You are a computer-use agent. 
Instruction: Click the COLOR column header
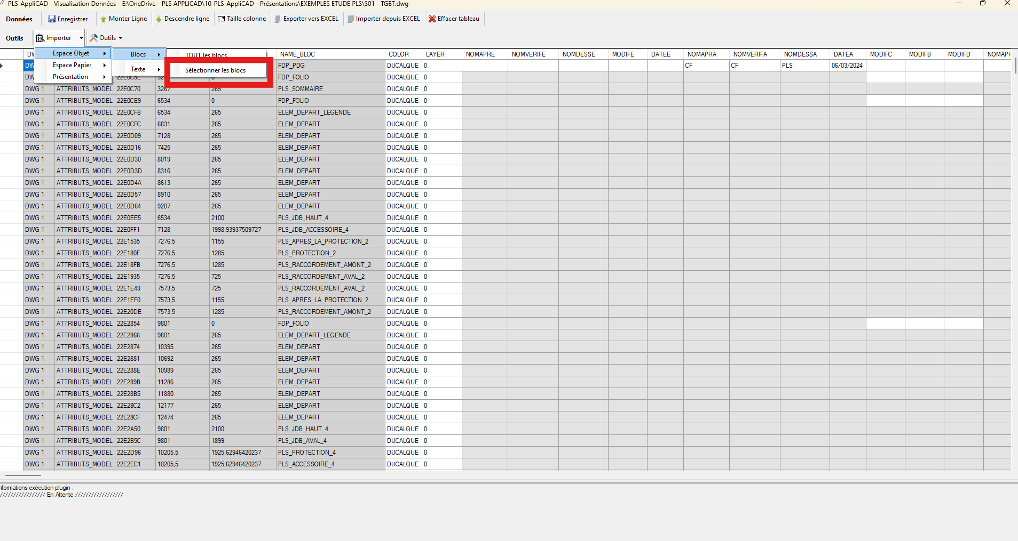point(398,54)
